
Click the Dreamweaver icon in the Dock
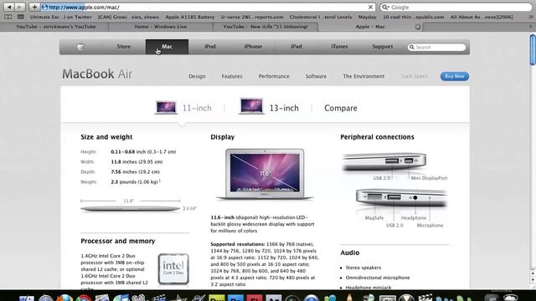click(x=217, y=298)
